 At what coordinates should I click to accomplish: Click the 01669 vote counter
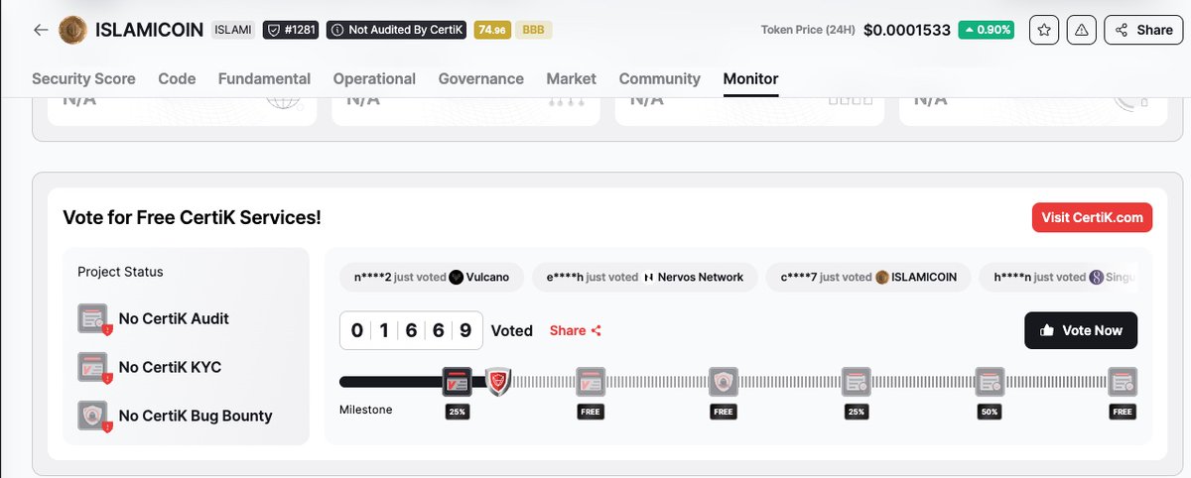pyautogui.click(x=411, y=330)
